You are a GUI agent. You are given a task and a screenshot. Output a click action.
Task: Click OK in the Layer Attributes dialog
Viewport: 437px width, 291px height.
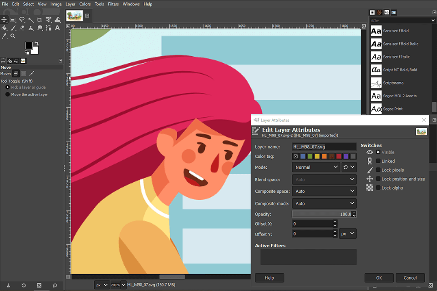pyautogui.click(x=379, y=278)
